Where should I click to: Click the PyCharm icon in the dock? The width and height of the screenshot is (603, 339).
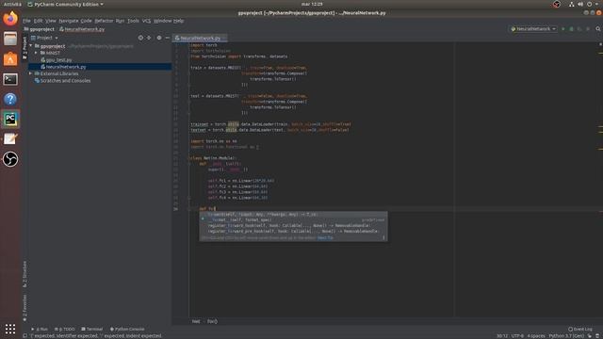pyautogui.click(x=10, y=120)
